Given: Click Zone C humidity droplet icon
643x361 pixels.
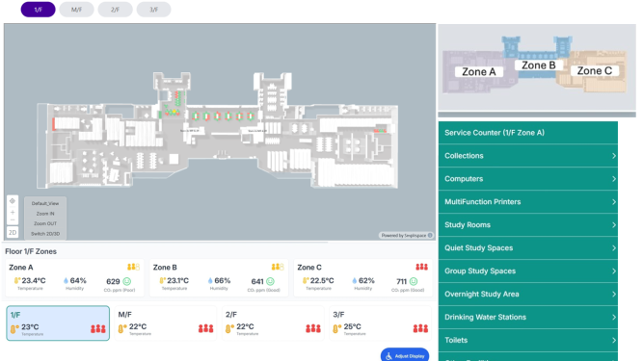Looking at the screenshot, I should click(x=355, y=281).
